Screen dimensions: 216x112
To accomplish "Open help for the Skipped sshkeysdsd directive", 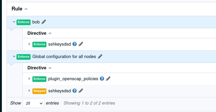I will click(x=75, y=91).
